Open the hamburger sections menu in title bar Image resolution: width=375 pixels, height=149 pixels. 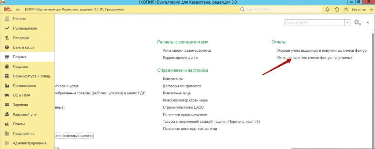tap(18, 9)
